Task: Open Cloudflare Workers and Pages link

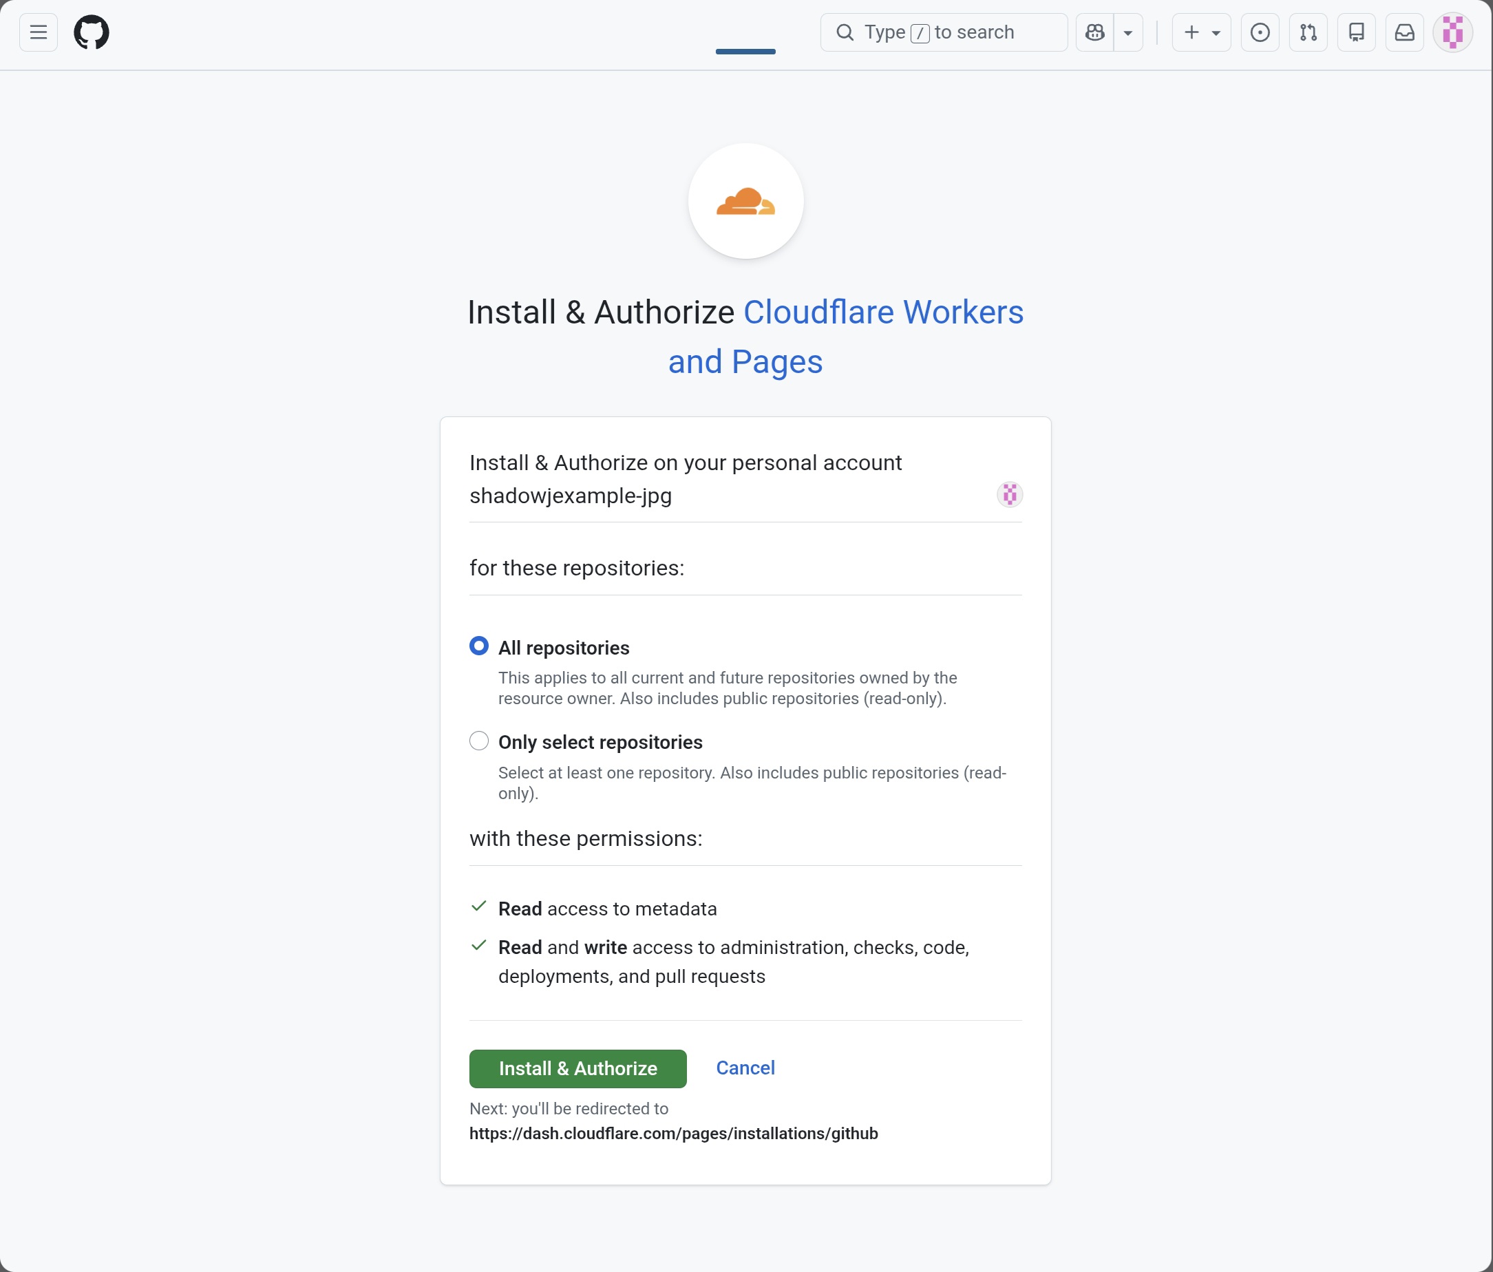Action: 882,312
